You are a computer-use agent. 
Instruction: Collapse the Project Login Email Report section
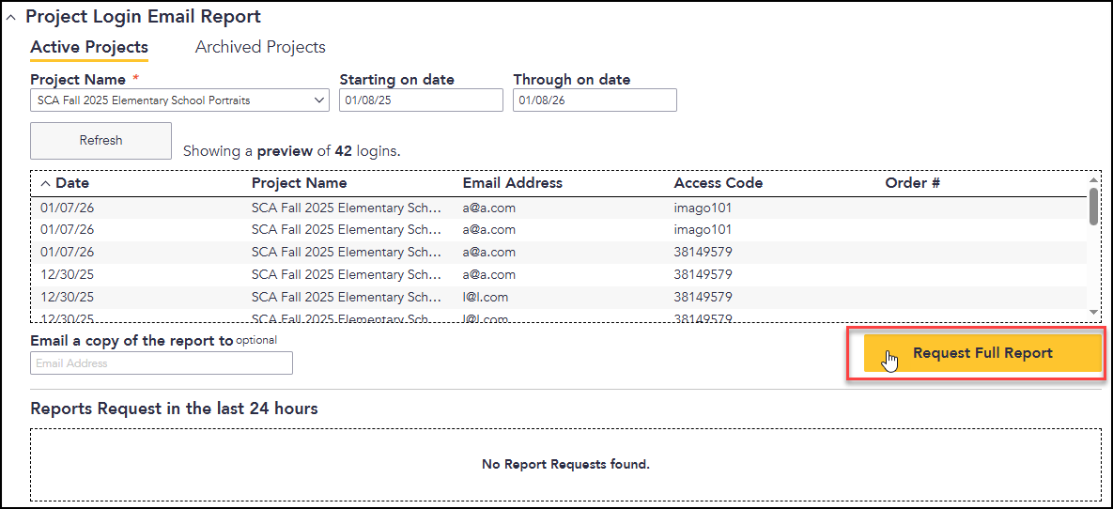10,18
